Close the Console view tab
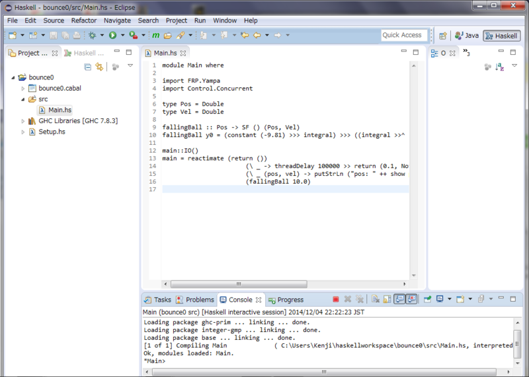 coord(259,300)
